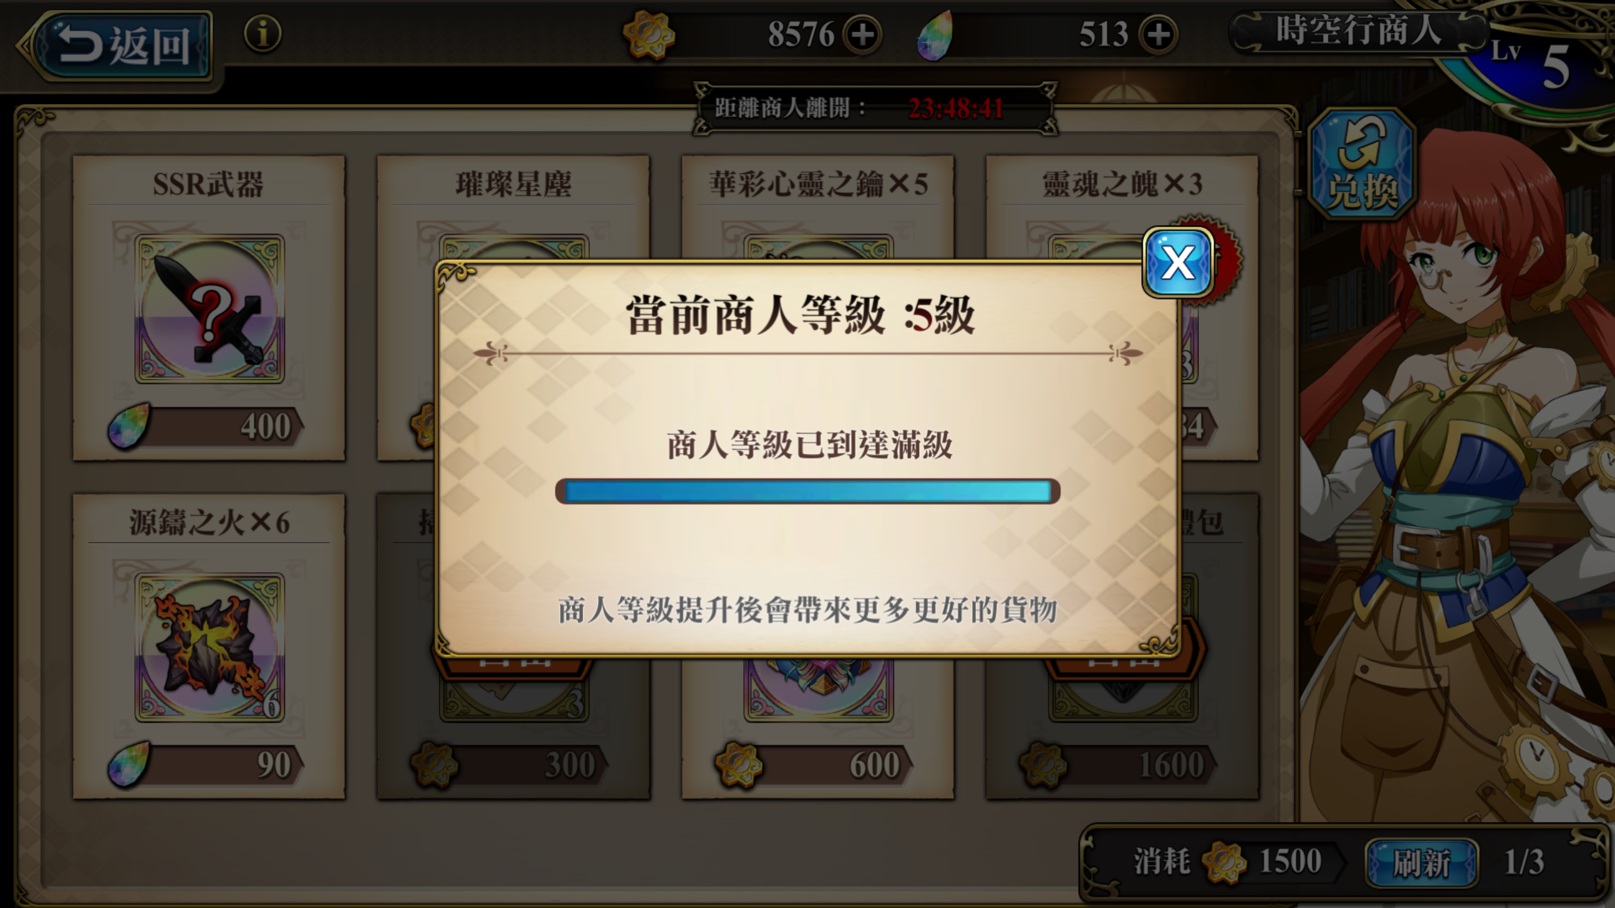Add gear coins with plus beside 8576
Screen dimensions: 1615x908
pos(862,34)
